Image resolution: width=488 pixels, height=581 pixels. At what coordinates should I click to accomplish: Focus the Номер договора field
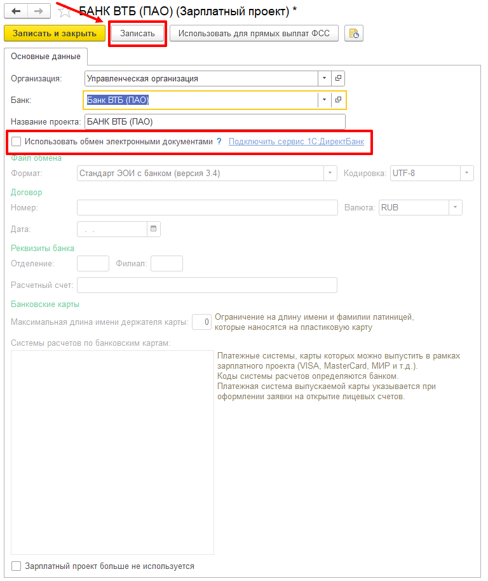pyautogui.click(x=207, y=207)
